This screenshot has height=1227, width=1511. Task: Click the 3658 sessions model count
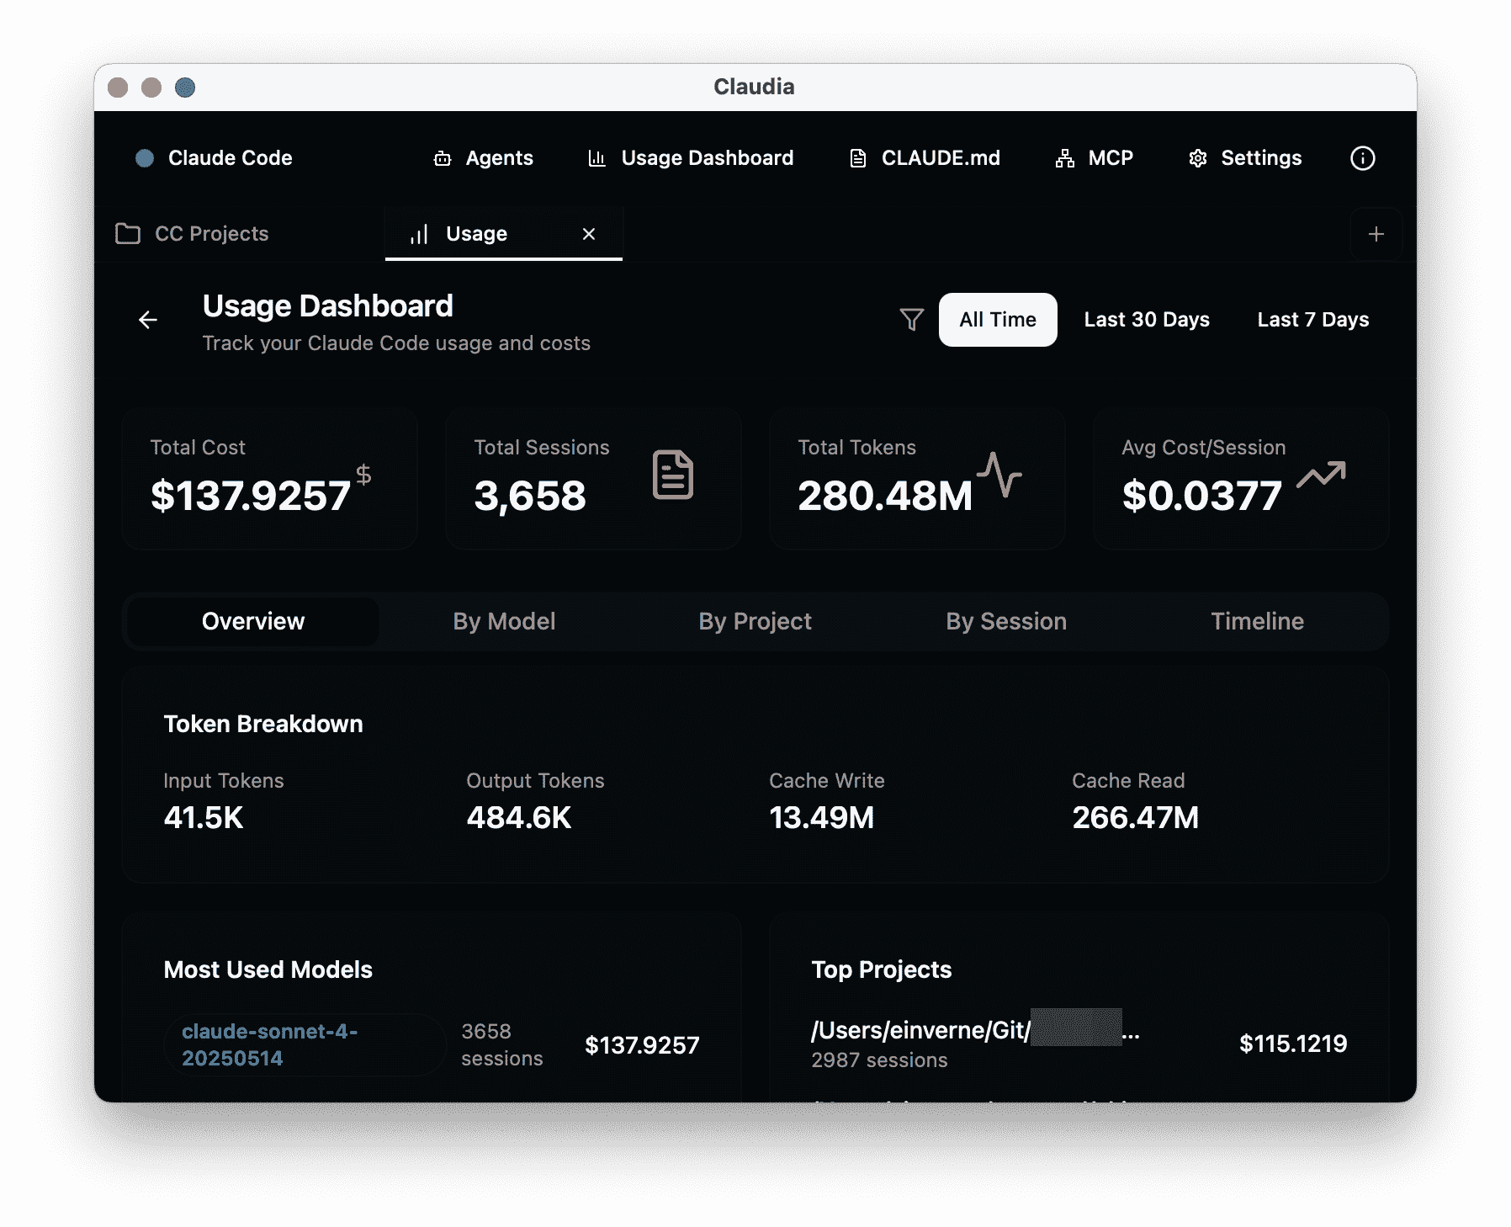tap(502, 1044)
